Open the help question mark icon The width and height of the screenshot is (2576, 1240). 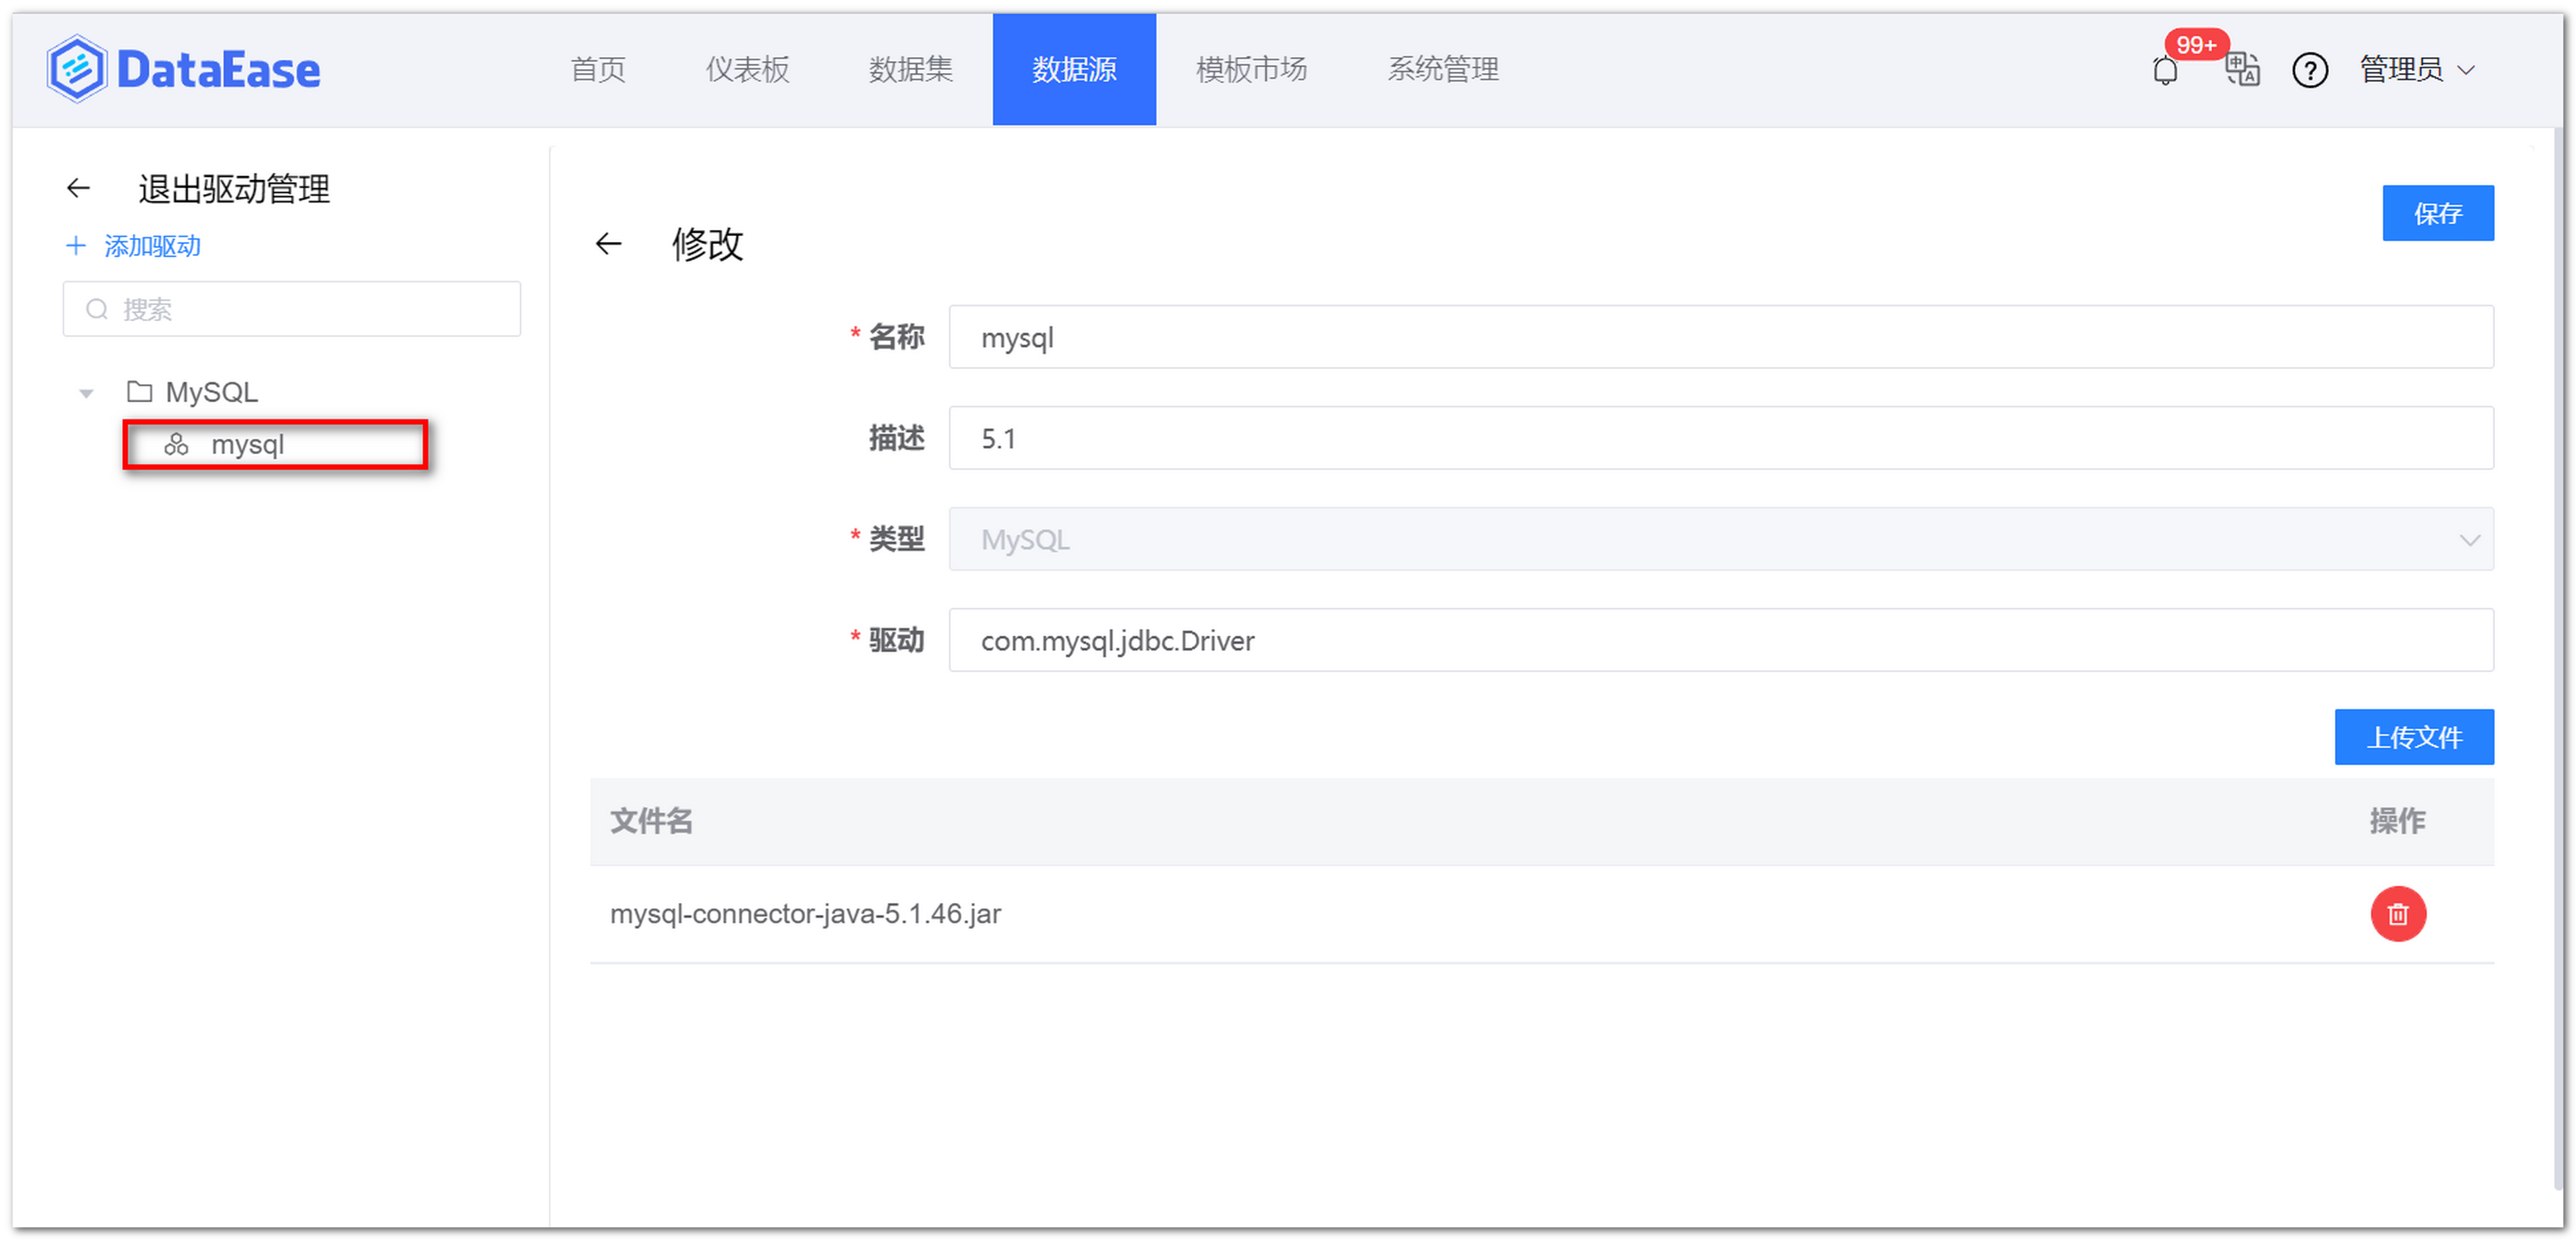2310,71
